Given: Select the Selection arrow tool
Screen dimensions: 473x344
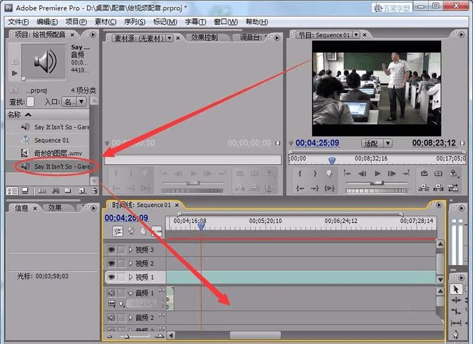Looking at the screenshot, I should point(456,289).
